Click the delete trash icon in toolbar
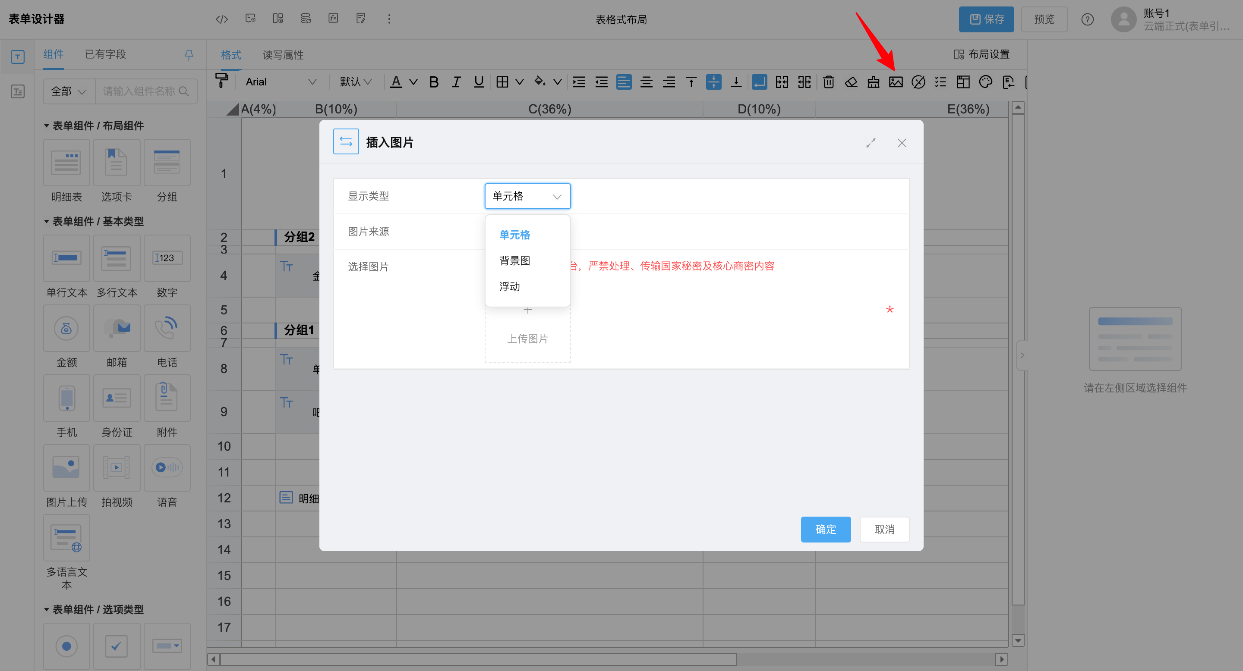The image size is (1243, 671). tap(829, 82)
